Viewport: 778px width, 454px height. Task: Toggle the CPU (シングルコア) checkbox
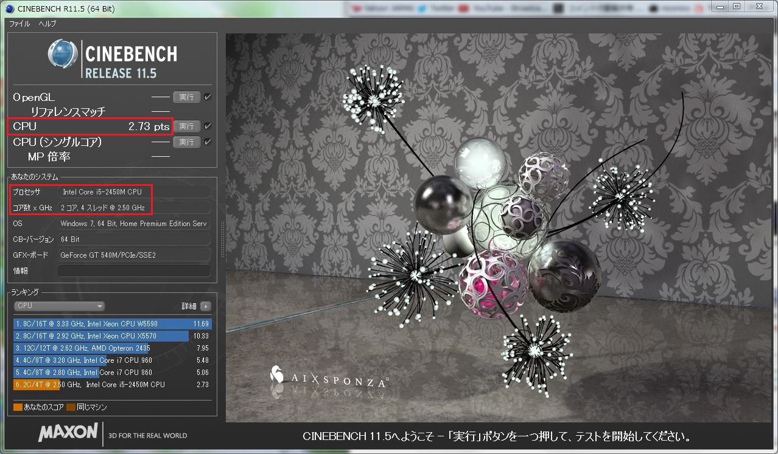pyautogui.click(x=208, y=142)
